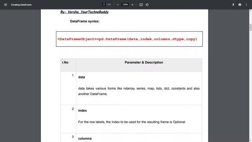Download the PDF file
Screen dimensions: 252x142
233,5
